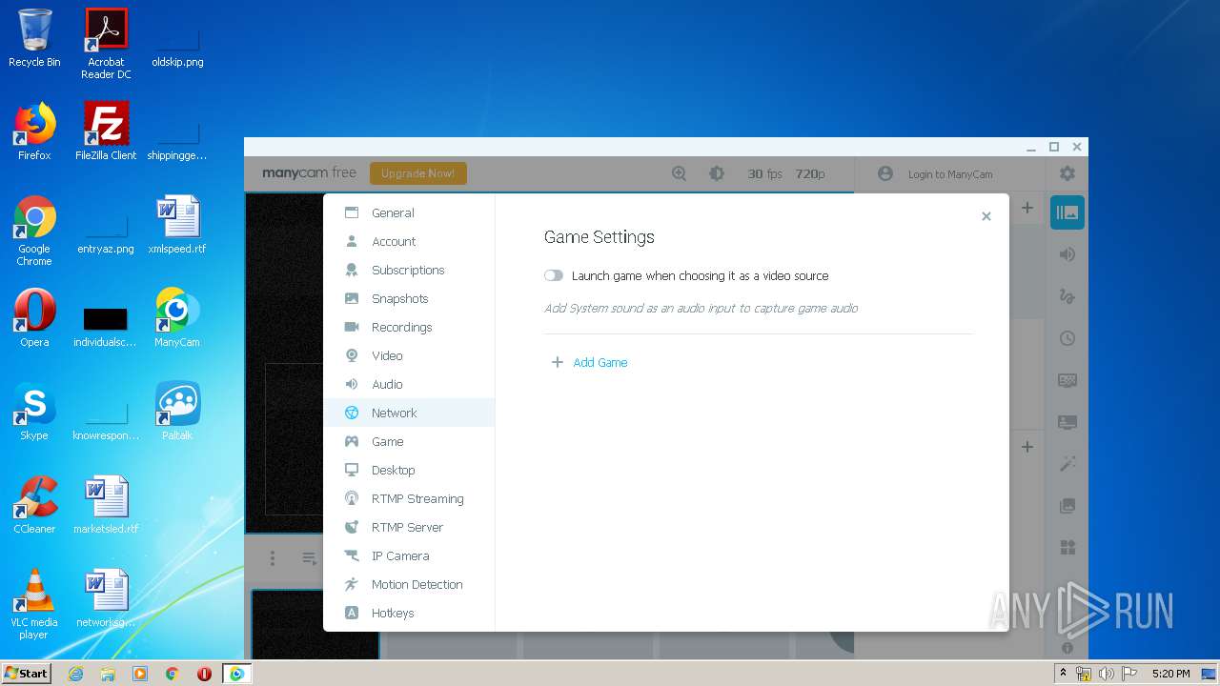Open the presets gallery panel icon
The image size is (1220, 686).
point(1067,212)
